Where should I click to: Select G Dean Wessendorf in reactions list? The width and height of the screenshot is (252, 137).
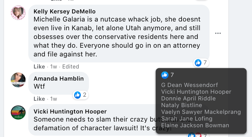click(x=189, y=85)
